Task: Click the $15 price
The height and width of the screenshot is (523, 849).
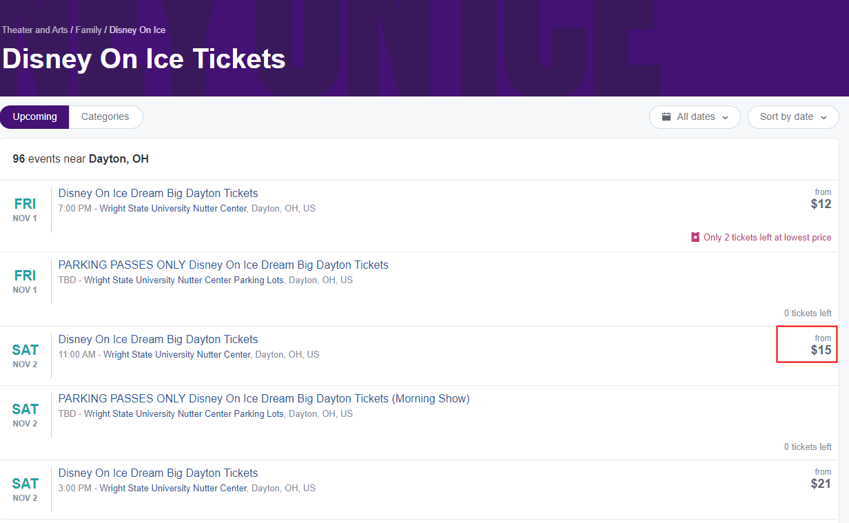Action: pyautogui.click(x=821, y=350)
